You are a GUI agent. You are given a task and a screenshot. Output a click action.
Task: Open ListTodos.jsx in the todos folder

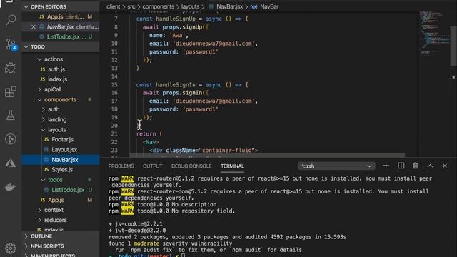coord(61,190)
